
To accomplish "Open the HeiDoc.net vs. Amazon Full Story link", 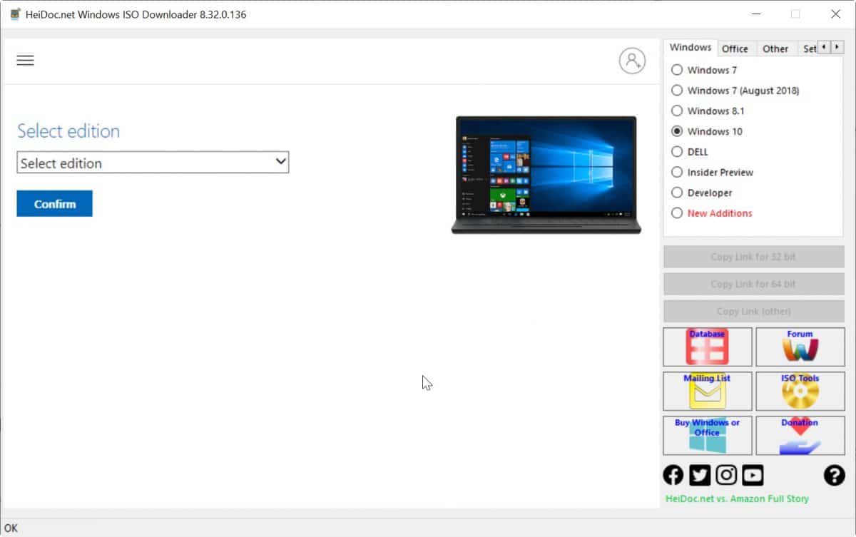I will (737, 498).
